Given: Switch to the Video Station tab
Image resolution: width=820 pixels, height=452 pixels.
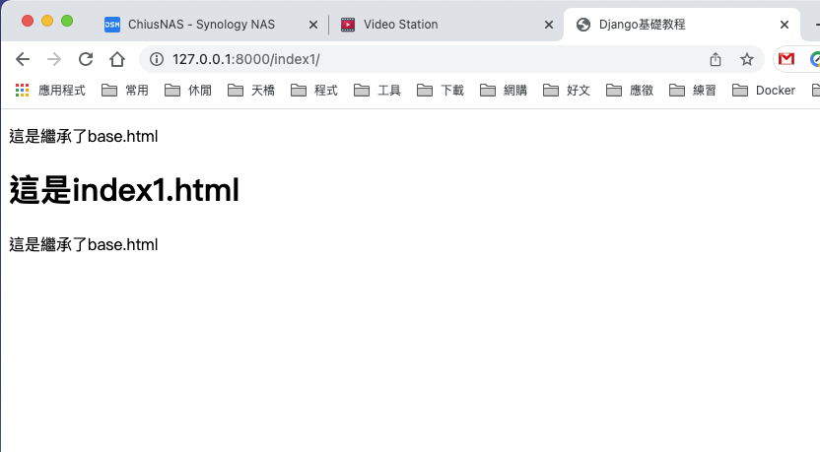Looking at the screenshot, I should (400, 24).
